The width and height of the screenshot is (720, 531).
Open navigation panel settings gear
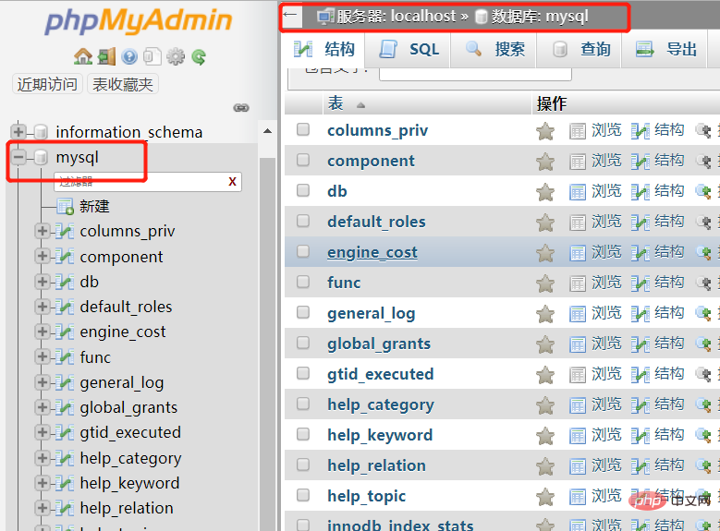coord(176,57)
